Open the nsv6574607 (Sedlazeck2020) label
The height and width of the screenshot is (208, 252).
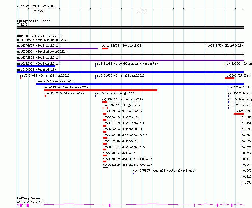tap(39, 46)
